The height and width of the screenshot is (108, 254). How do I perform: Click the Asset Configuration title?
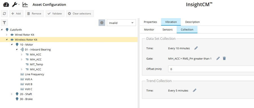pyautogui.click(x=49, y=4)
